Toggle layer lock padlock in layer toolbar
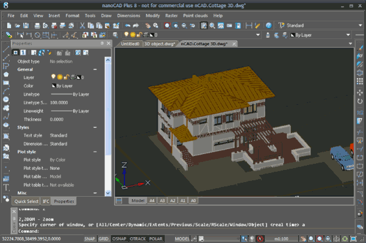The width and height of the screenshot is (366, 243). pyautogui.click(x=139, y=35)
